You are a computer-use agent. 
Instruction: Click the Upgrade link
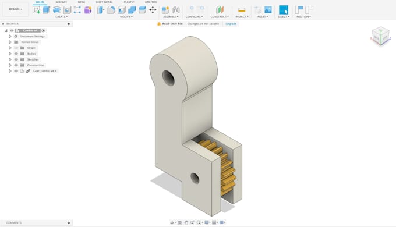coord(231,24)
